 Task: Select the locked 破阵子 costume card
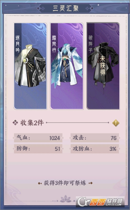103,66
